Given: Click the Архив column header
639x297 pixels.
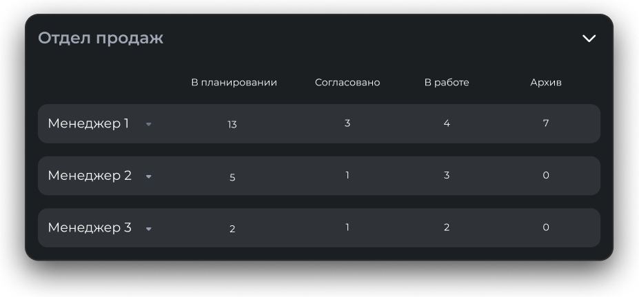Looking at the screenshot, I should pos(546,83).
